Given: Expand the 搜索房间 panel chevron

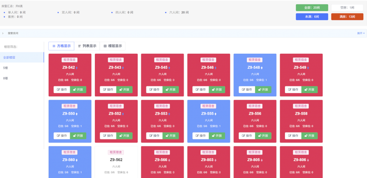Looking at the screenshot, I should coord(3,33).
